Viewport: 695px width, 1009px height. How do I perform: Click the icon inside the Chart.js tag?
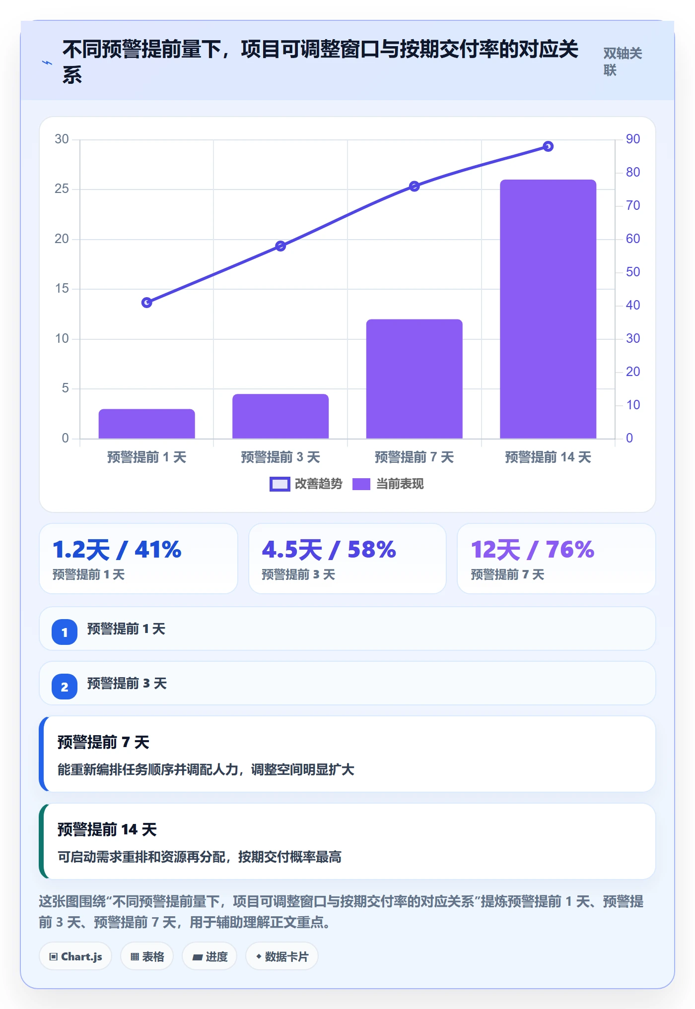(x=54, y=957)
